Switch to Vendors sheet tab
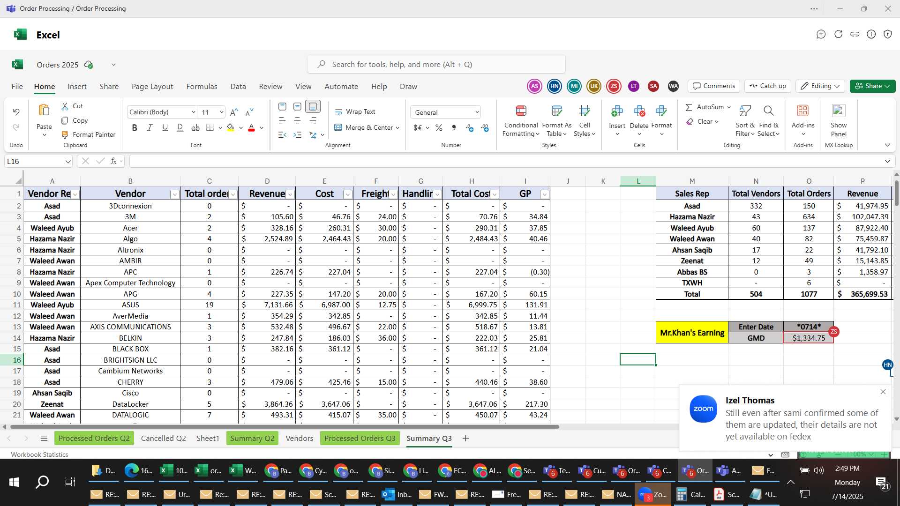 299,438
